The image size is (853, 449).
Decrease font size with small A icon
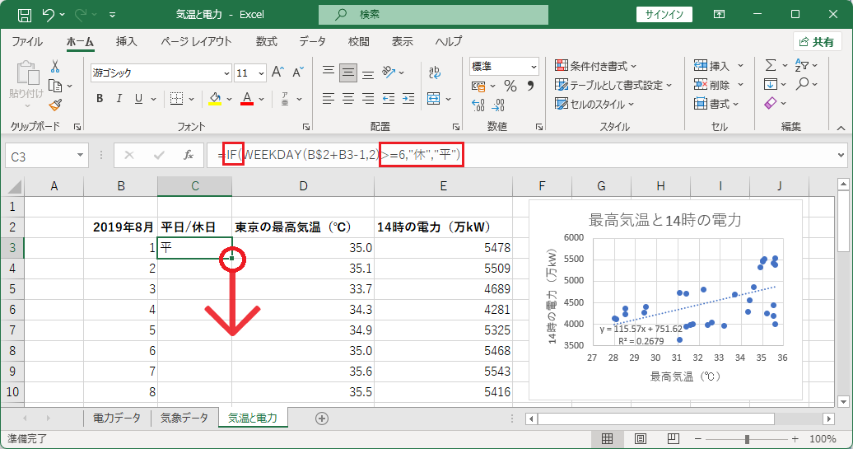pyautogui.click(x=297, y=72)
